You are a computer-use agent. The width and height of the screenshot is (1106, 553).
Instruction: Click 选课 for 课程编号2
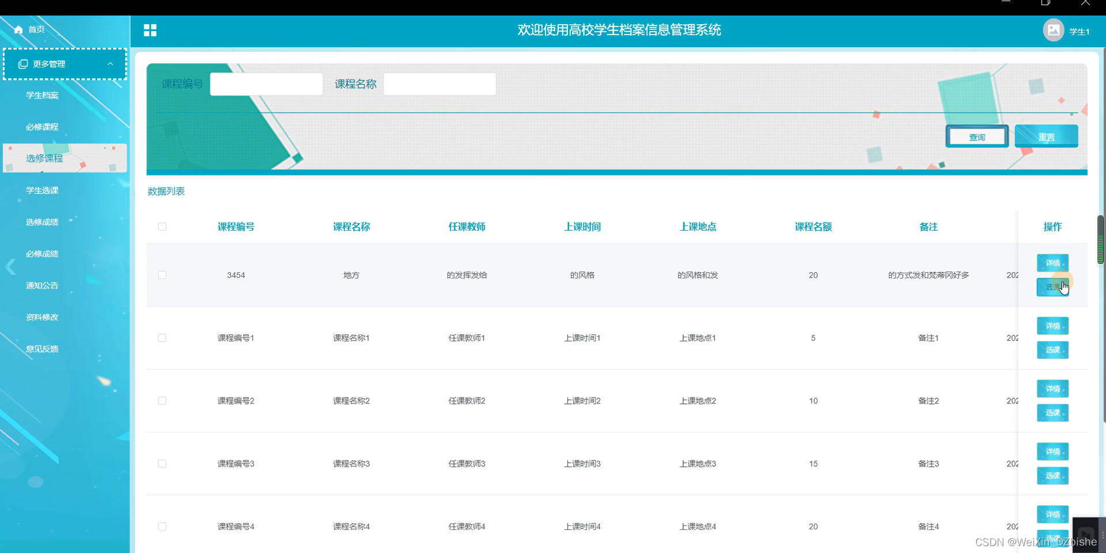[x=1052, y=413]
